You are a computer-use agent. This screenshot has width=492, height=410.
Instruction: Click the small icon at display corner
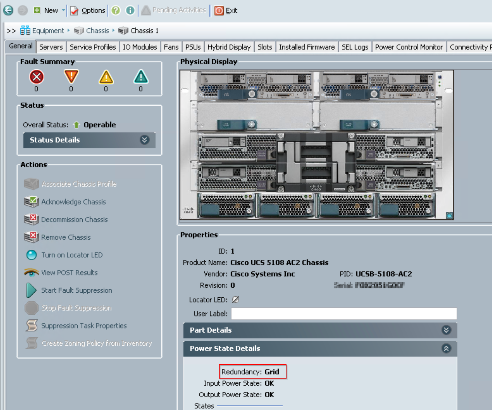pos(449,215)
